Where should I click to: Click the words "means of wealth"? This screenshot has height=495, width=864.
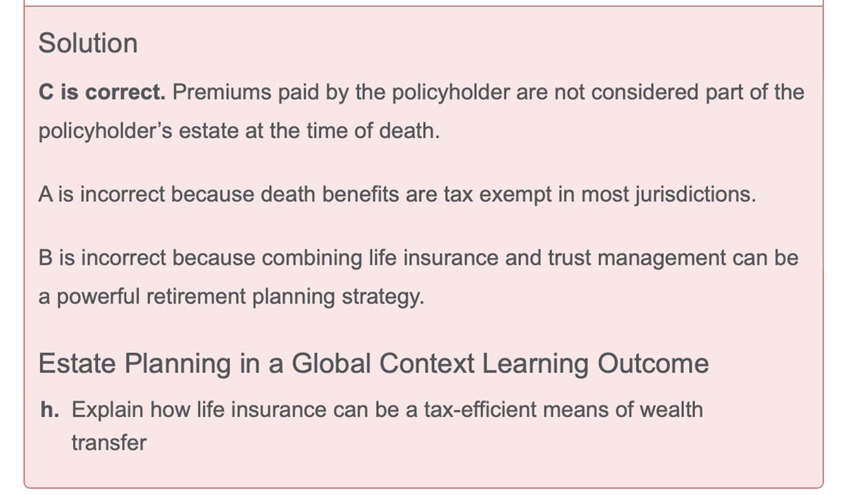coord(622,410)
